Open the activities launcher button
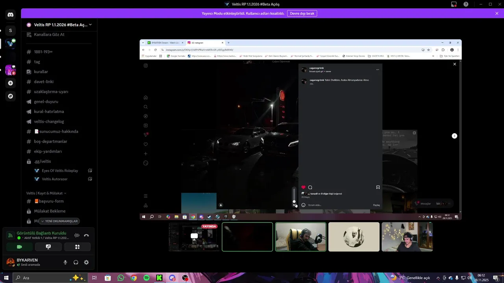Image resolution: width=504 pixels, height=283 pixels. point(77,247)
